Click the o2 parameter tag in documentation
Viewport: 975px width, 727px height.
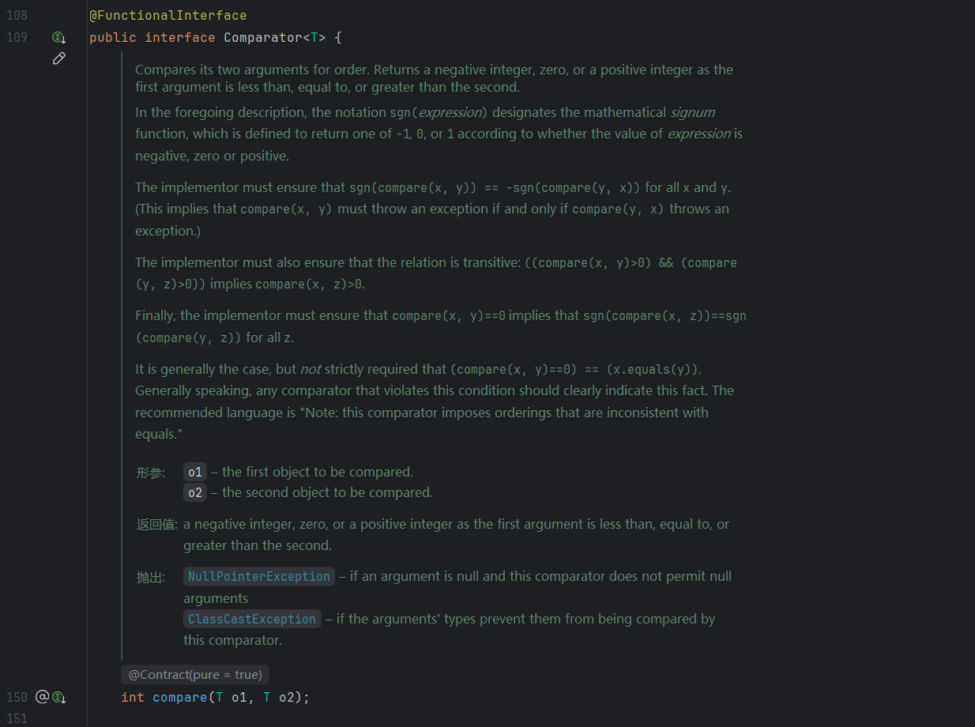click(x=194, y=492)
